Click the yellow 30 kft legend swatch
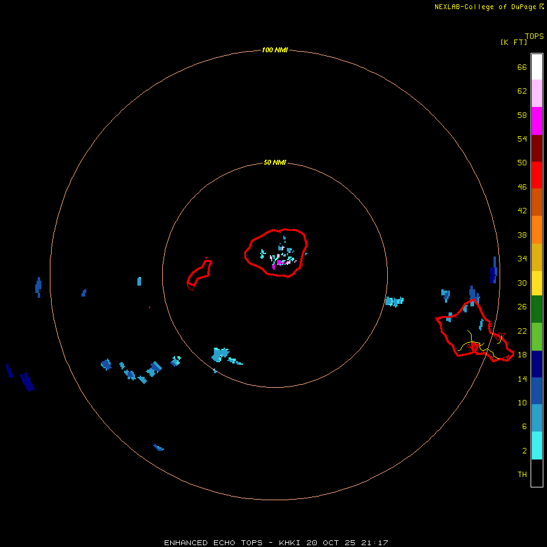 click(x=537, y=283)
